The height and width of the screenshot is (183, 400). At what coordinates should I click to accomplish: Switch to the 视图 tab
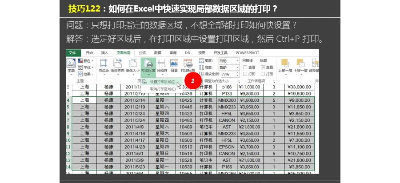pyautogui.click(x=201, y=53)
